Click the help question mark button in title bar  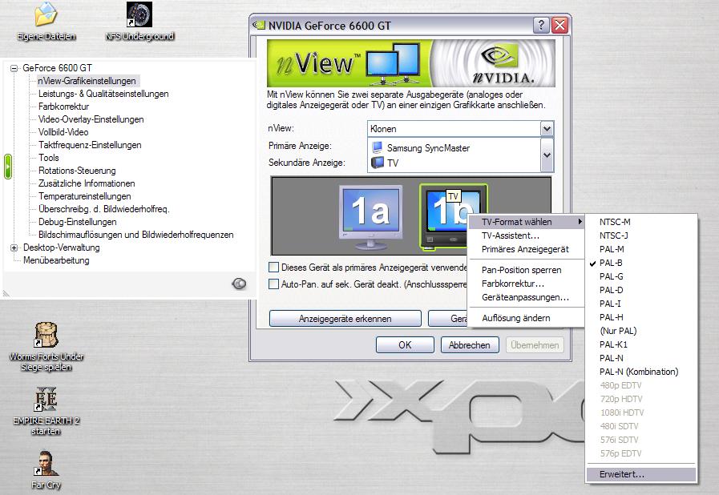(541, 25)
